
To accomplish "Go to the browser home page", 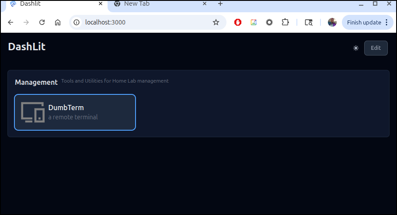I will [58, 22].
